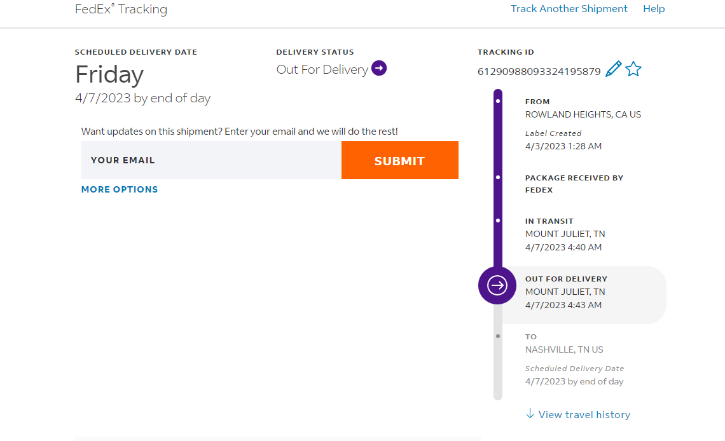Click the Rowland Heights, CA US origin text
725x441 pixels.
click(583, 115)
